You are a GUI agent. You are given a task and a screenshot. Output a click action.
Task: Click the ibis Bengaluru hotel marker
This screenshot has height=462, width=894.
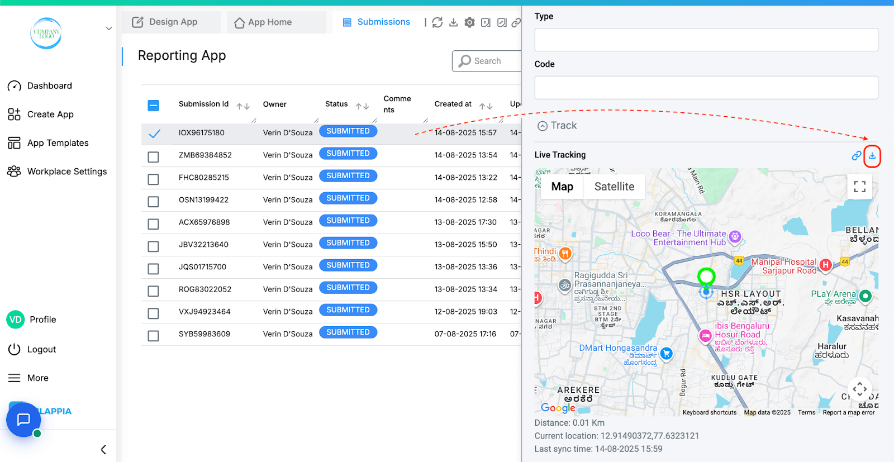click(x=706, y=336)
